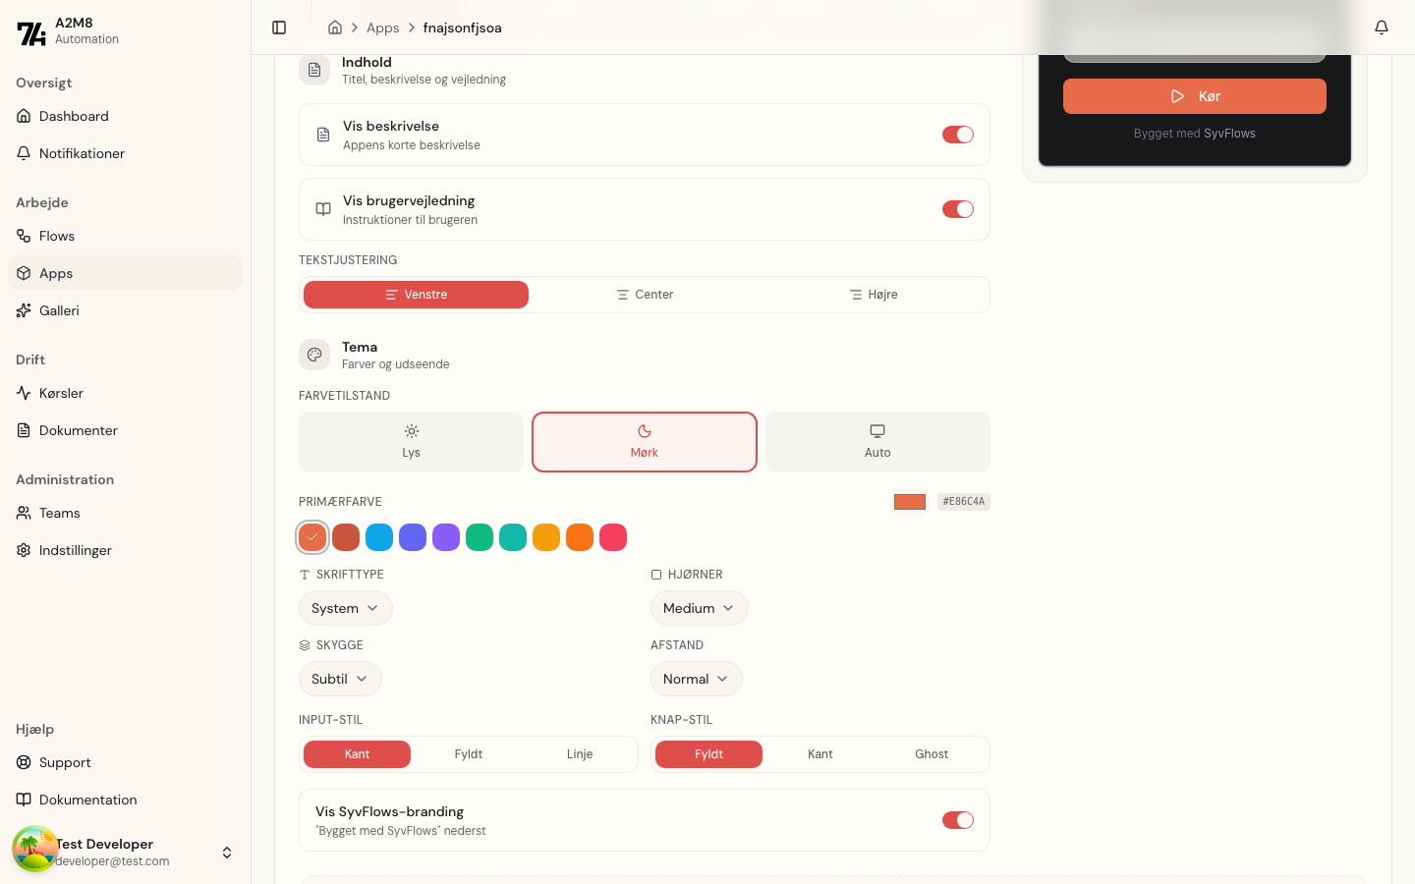Open Teams in the sidebar

point(60,513)
